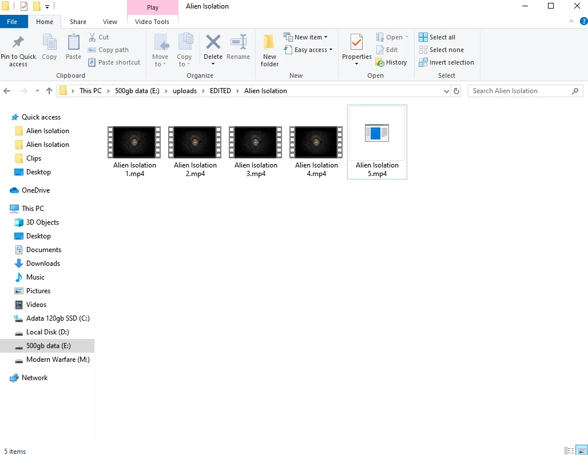This screenshot has width=588, height=455.
Task: Open Clips folder in Quick access
Action: coord(29,158)
